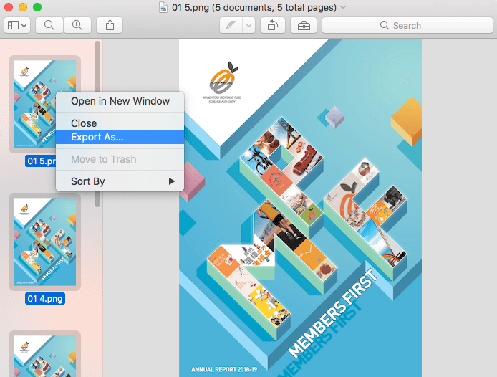
Task: Click the document proxy icon in title
Action: point(163,7)
